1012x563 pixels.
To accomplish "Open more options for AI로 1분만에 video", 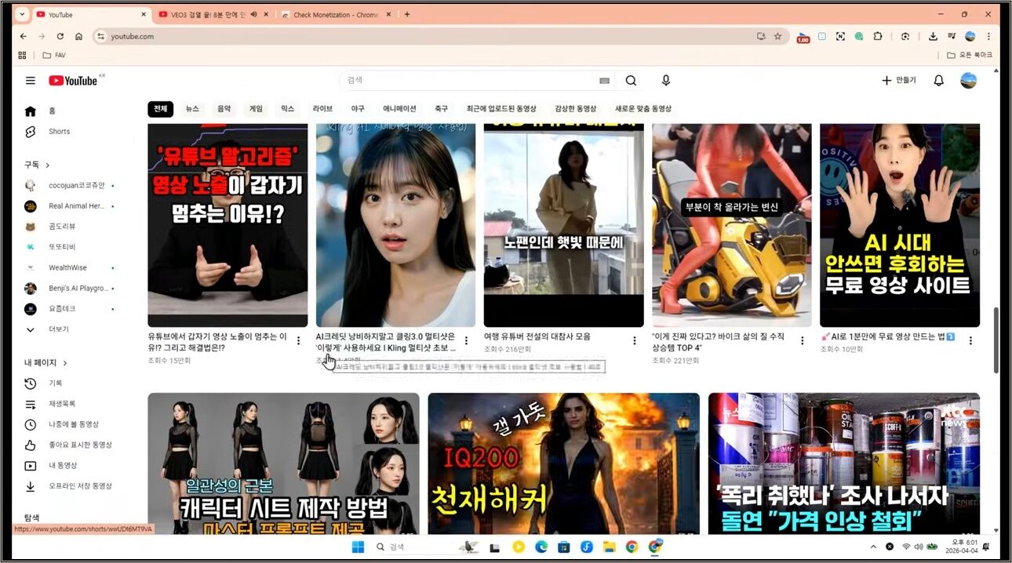I will click(970, 340).
